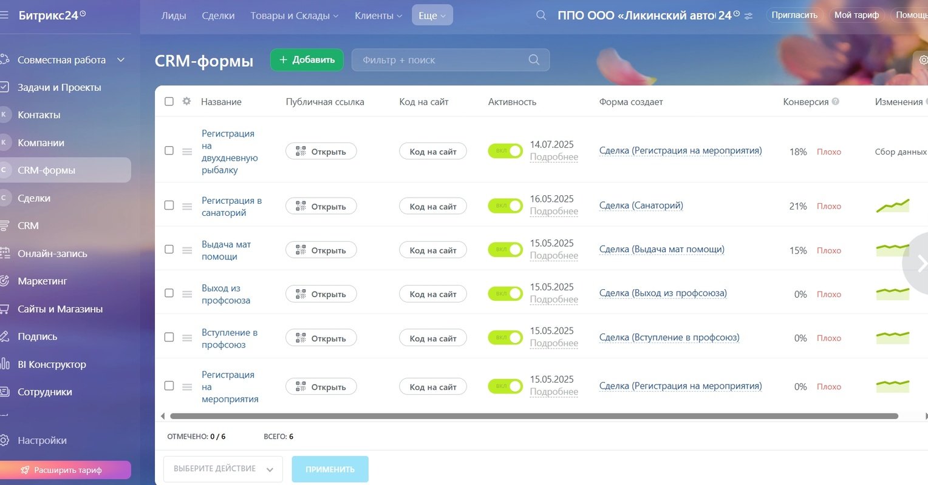Screen dimensions: 928x485
Task: Check the box for Вступление в профсоюз
Action: coord(169,337)
